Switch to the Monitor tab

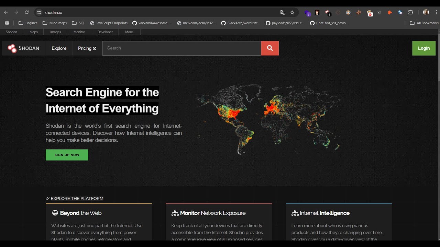79,32
